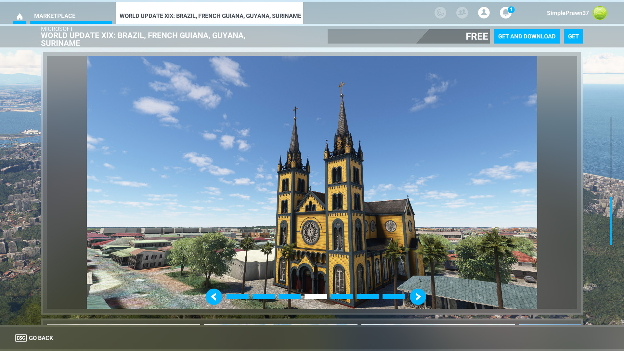
Task: Open the activity radar icon
Action: click(x=440, y=13)
